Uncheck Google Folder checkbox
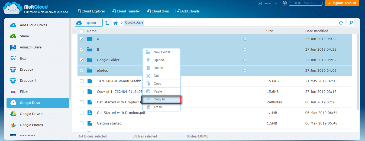This screenshot has width=365, height=141. [x=82, y=60]
